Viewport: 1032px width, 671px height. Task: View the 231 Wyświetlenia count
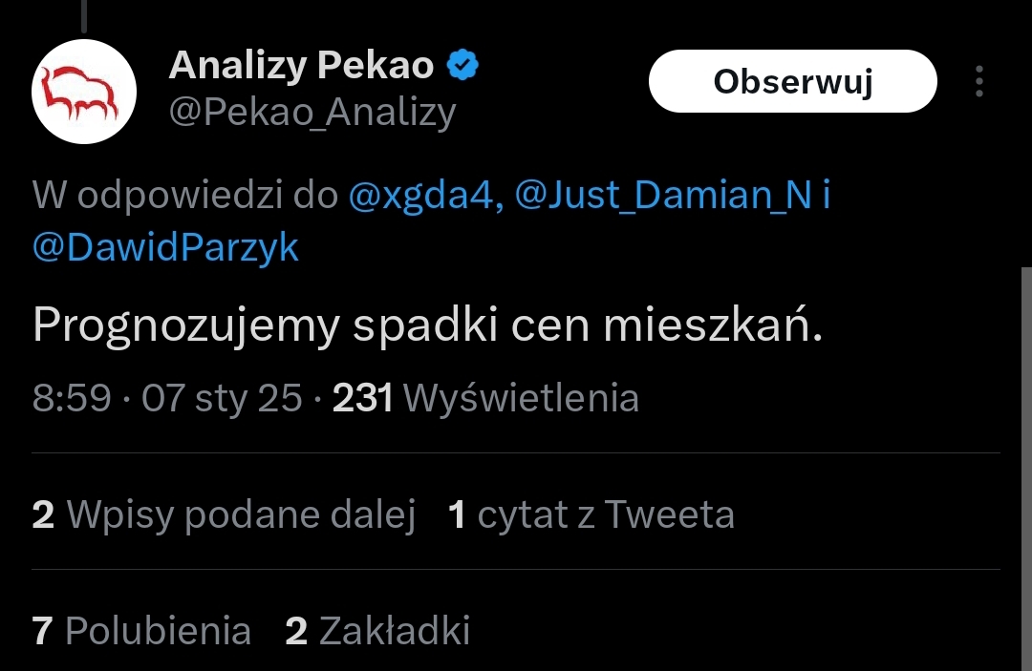485,397
